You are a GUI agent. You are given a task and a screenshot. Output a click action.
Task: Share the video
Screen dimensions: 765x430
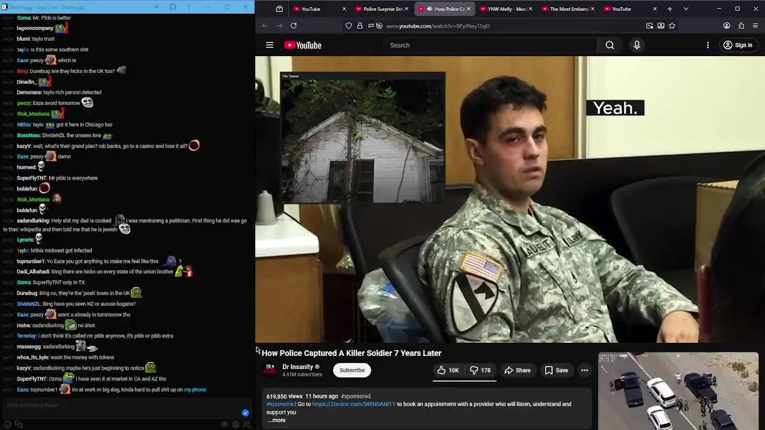coord(518,370)
